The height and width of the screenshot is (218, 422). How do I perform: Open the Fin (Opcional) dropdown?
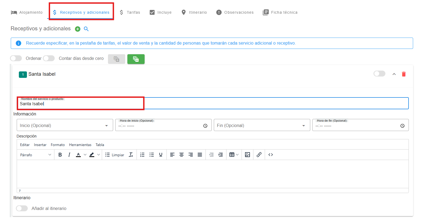[x=262, y=125]
